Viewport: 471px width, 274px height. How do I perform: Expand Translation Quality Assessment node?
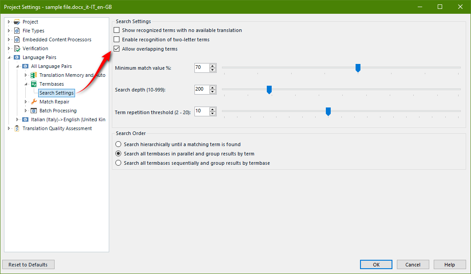[9, 128]
